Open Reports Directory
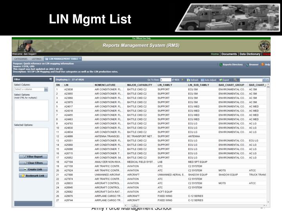 (x=231, y=64)
